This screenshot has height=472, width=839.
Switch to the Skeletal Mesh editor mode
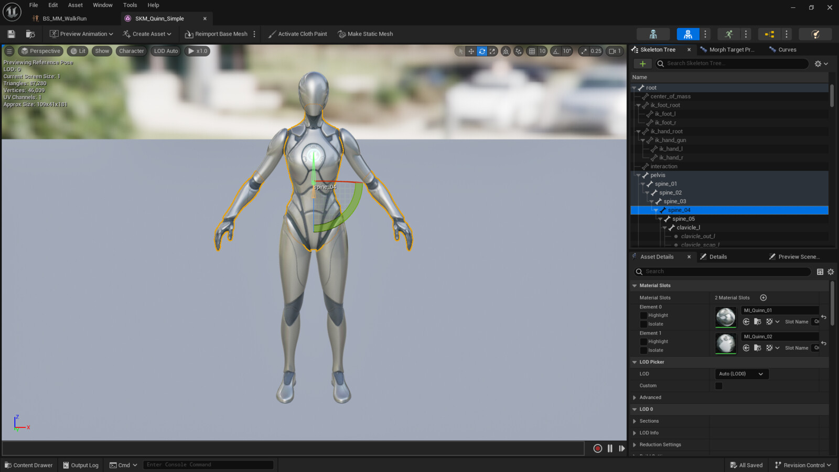(x=688, y=34)
